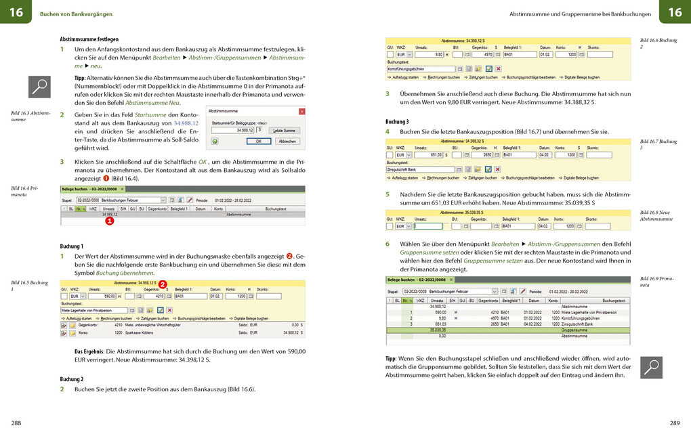This screenshot has width=691, height=436.
Task: Click Buchungsvorschläge bearbeiten below Zinsgutschrift Bank
Action: coord(528,178)
